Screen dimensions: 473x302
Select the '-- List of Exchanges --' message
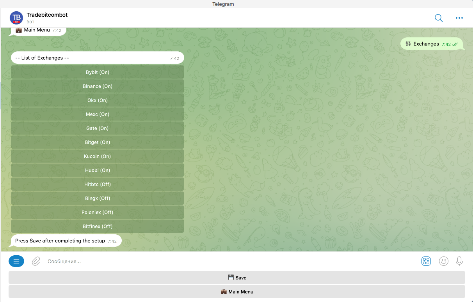click(x=98, y=58)
